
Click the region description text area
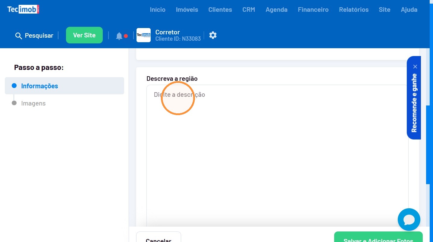[277, 156]
